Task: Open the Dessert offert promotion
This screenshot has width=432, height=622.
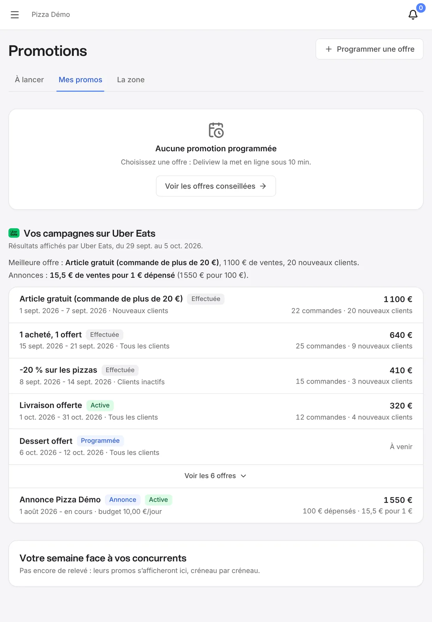Action: (216, 447)
